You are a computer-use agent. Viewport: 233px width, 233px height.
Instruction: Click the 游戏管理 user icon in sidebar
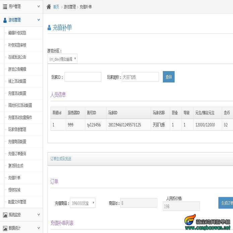click(5, 20)
